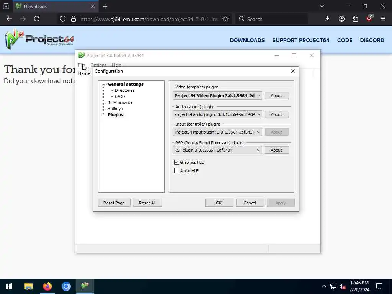The height and width of the screenshot is (294, 392).
Task: Open the notification center icon
Action: [x=379, y=286]
